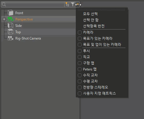Viewport: 144px width, 119px height.
Task: Enable the 카메라 checkbox
Action: pos(80,32)
